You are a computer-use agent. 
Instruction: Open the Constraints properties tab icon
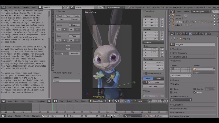click(x=193, y=34)
